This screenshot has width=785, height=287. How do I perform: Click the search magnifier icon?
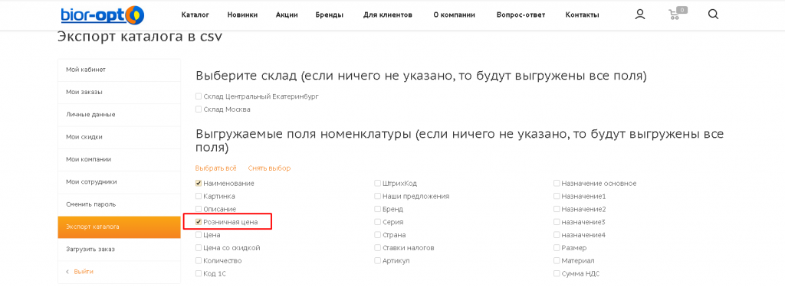(x=714, y=15)
